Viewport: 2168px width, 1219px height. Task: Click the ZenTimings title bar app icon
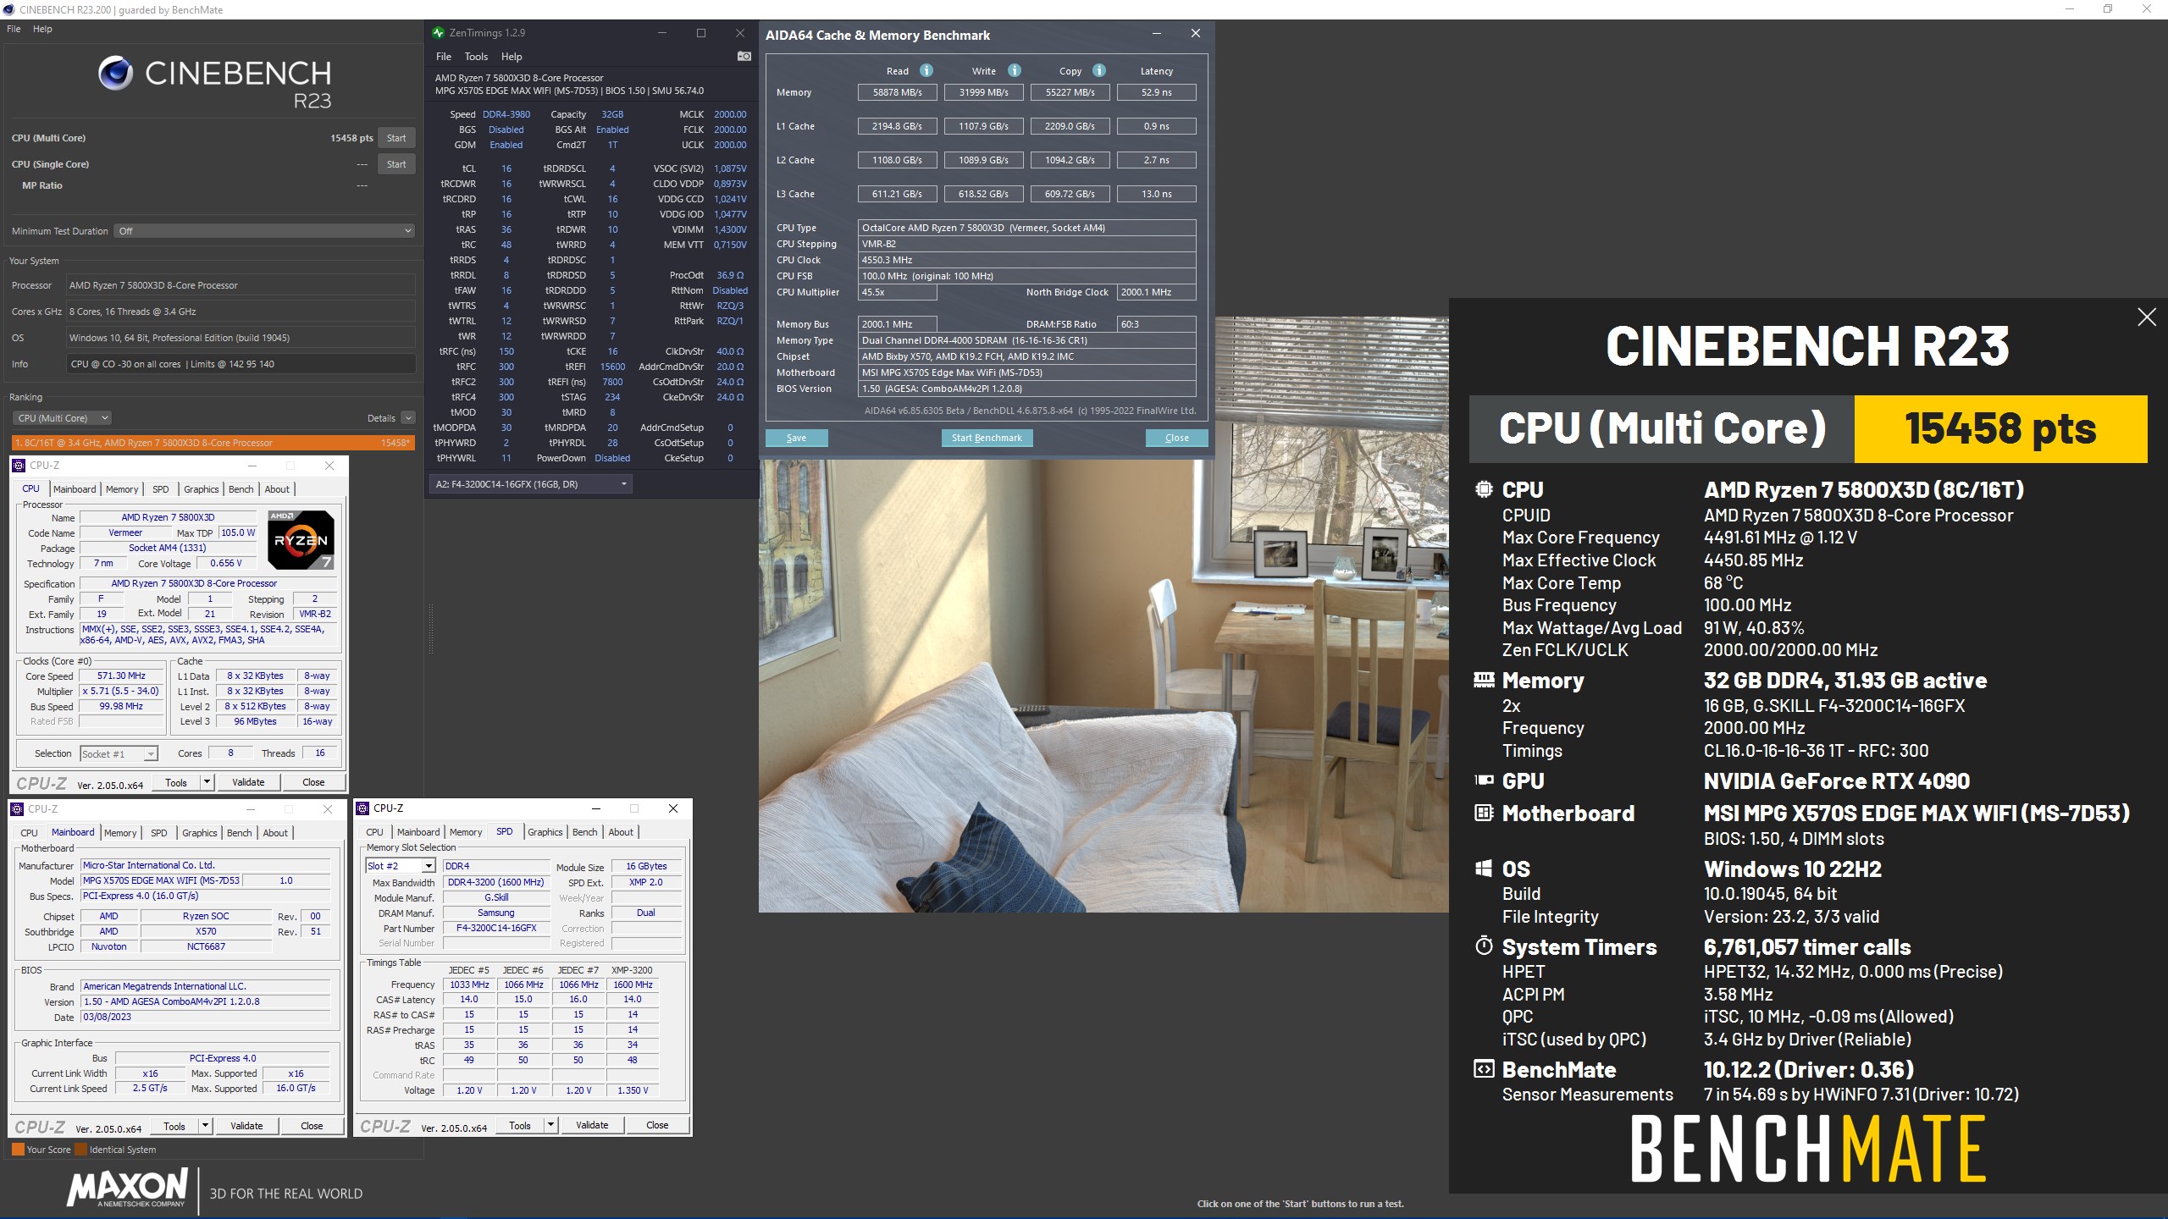(x=438, y=33)
